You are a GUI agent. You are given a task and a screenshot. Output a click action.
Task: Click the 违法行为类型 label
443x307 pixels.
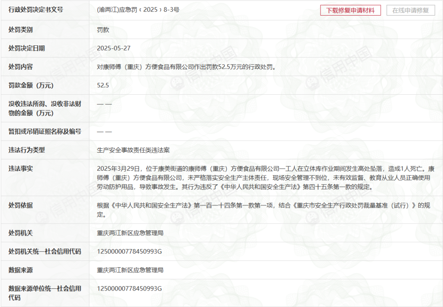pyautogui.click(x=26, y=150)
